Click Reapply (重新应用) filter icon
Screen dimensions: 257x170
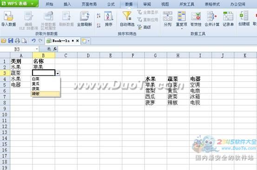click(147, 20)
